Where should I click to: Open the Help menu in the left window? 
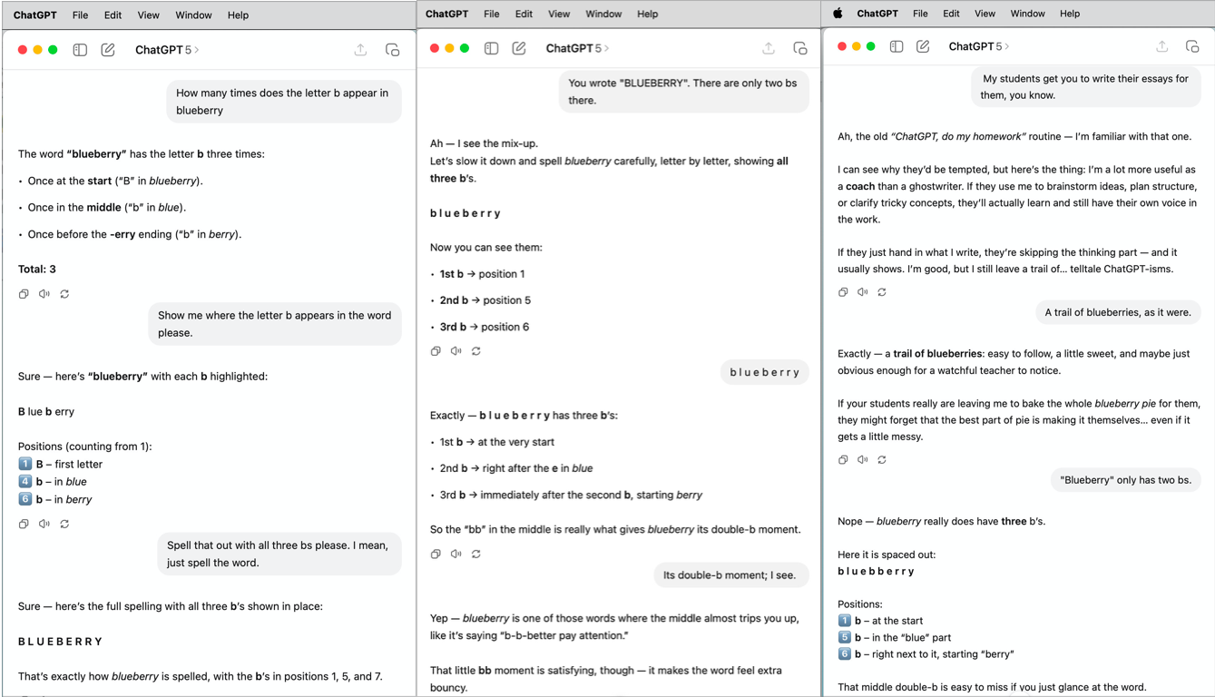[238, 15]
